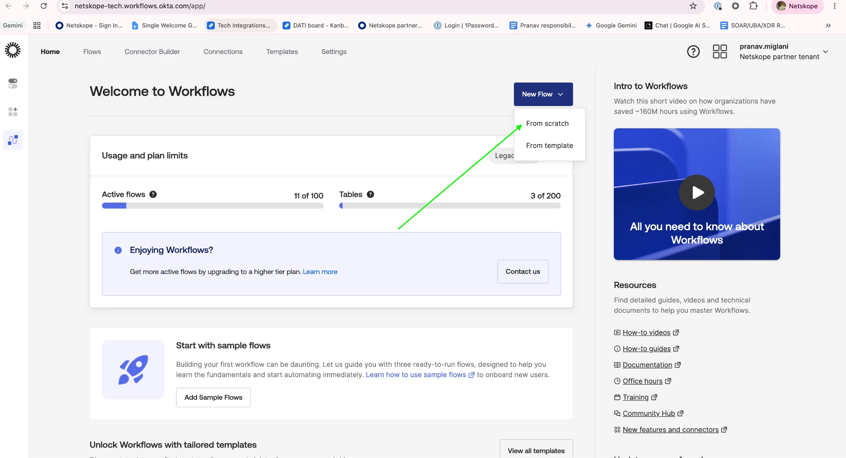Click the Tables usage progress bar
Image resolution: width=846 pixels, height=458 pixels.
point(450,205)
